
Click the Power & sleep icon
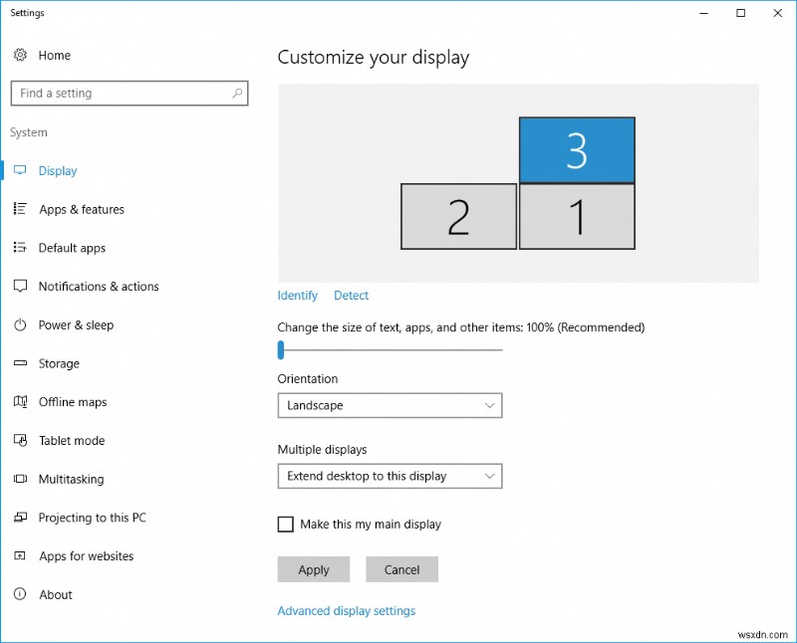tap(21, 324)
